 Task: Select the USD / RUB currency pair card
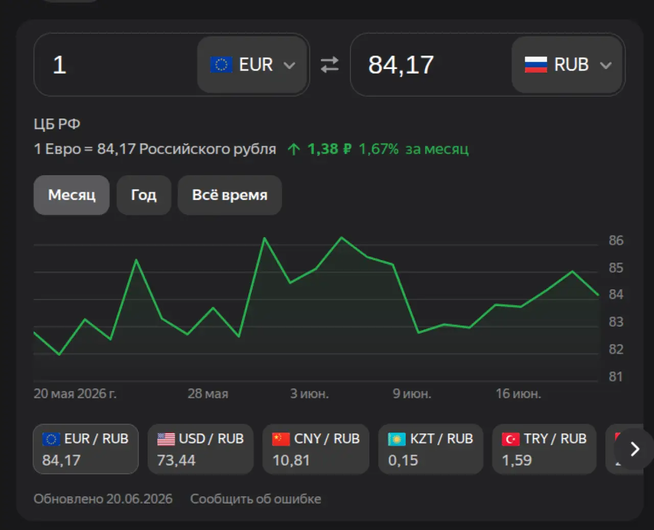point(200,449)
